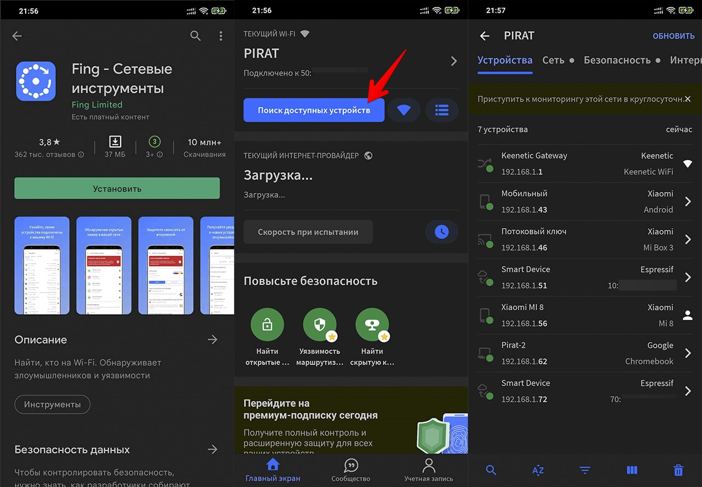
Task: Tap the premium subscription promo banner
Action: click(x=351, y=421)
